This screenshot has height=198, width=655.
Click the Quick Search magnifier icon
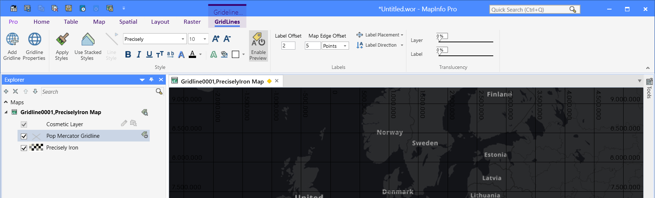coord(572,9)
